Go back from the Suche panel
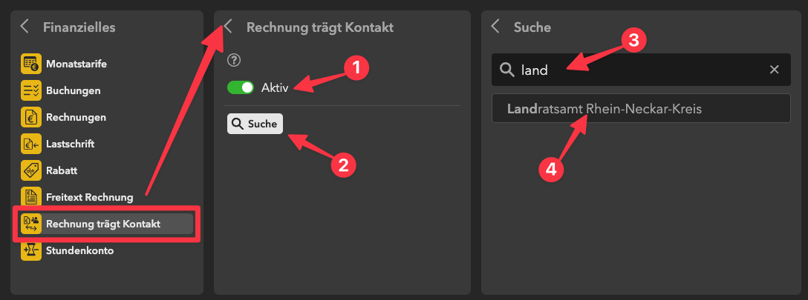This screenshot has height=300, width=808. (496, 27)
